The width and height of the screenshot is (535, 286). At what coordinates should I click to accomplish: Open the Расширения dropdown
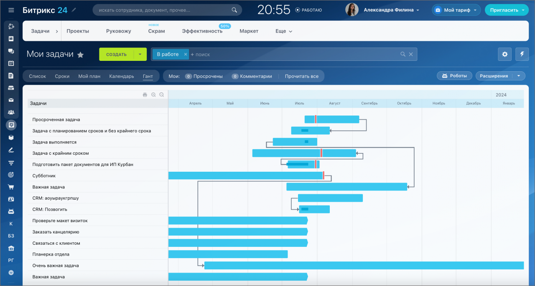coord(500,76)
